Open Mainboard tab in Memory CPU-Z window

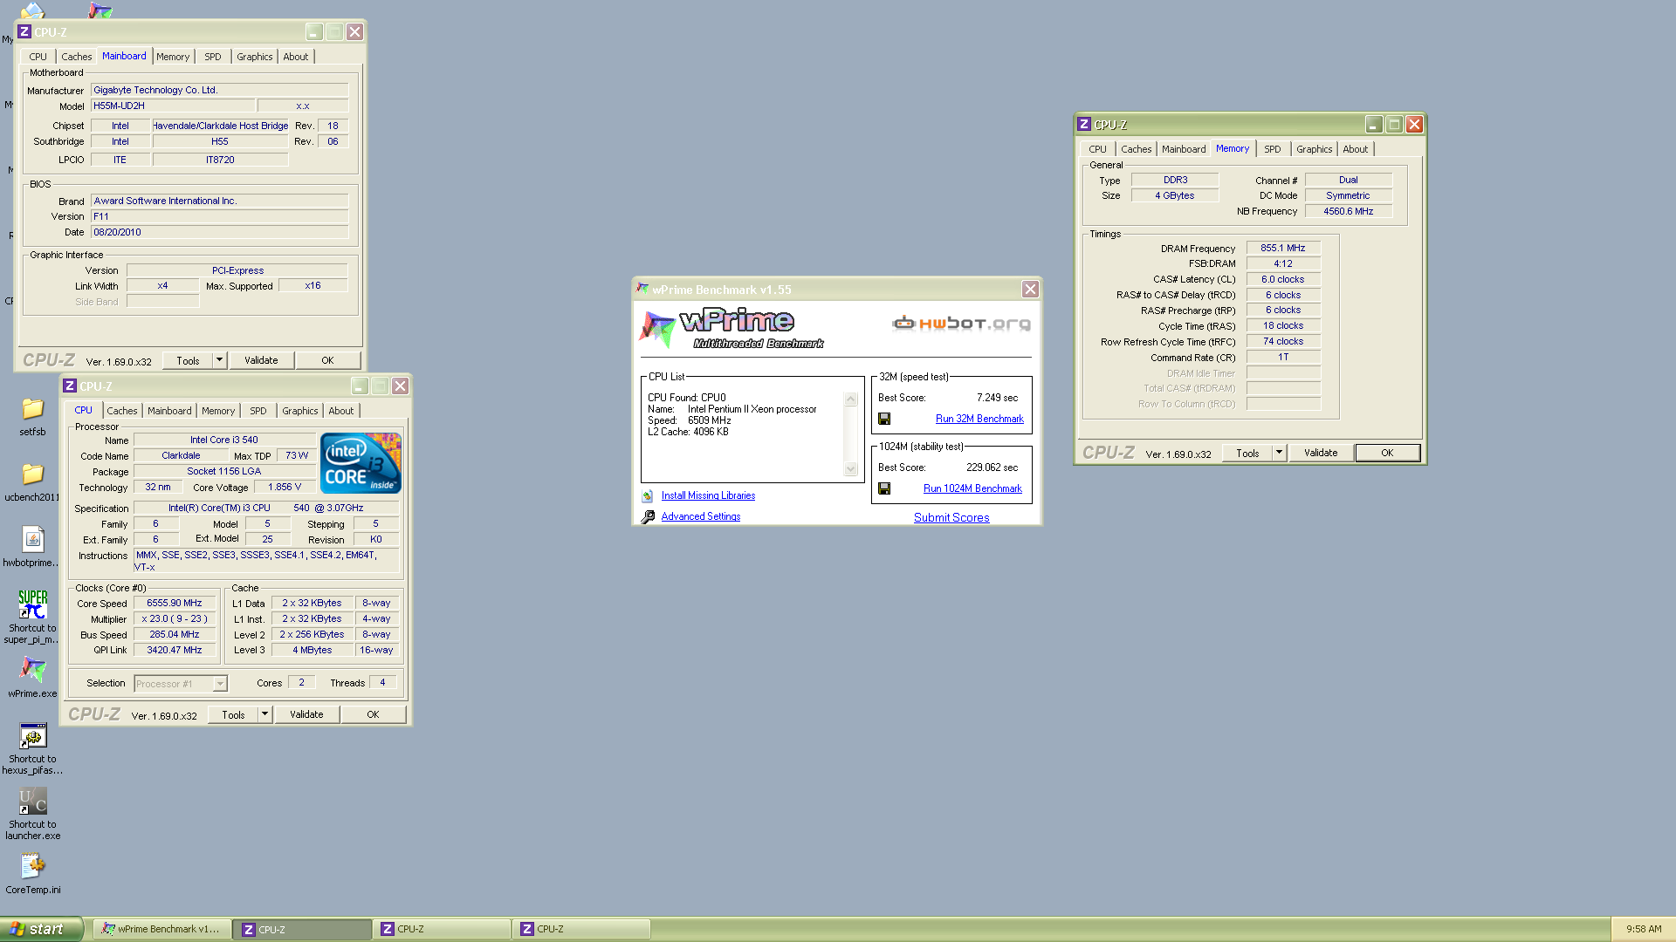tap(1184, 149)
